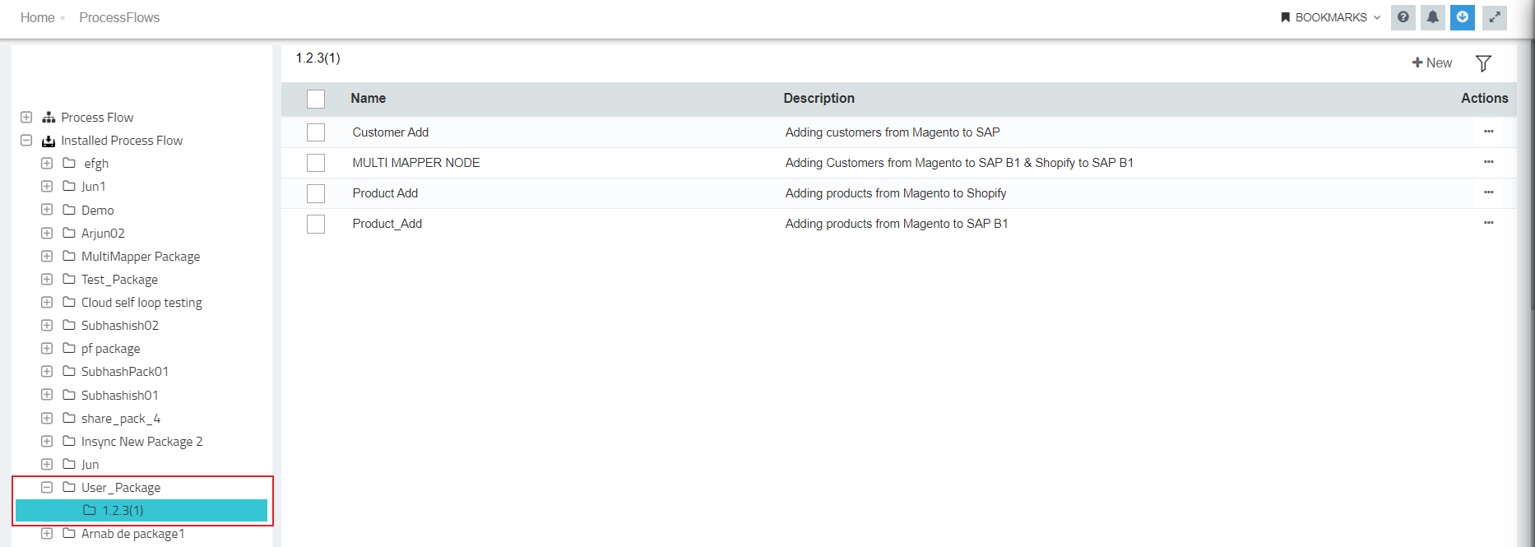Click the blue download icon in header
Image resolution: width=1535 pixels, height=547 pixels.
coord(1463,17)
